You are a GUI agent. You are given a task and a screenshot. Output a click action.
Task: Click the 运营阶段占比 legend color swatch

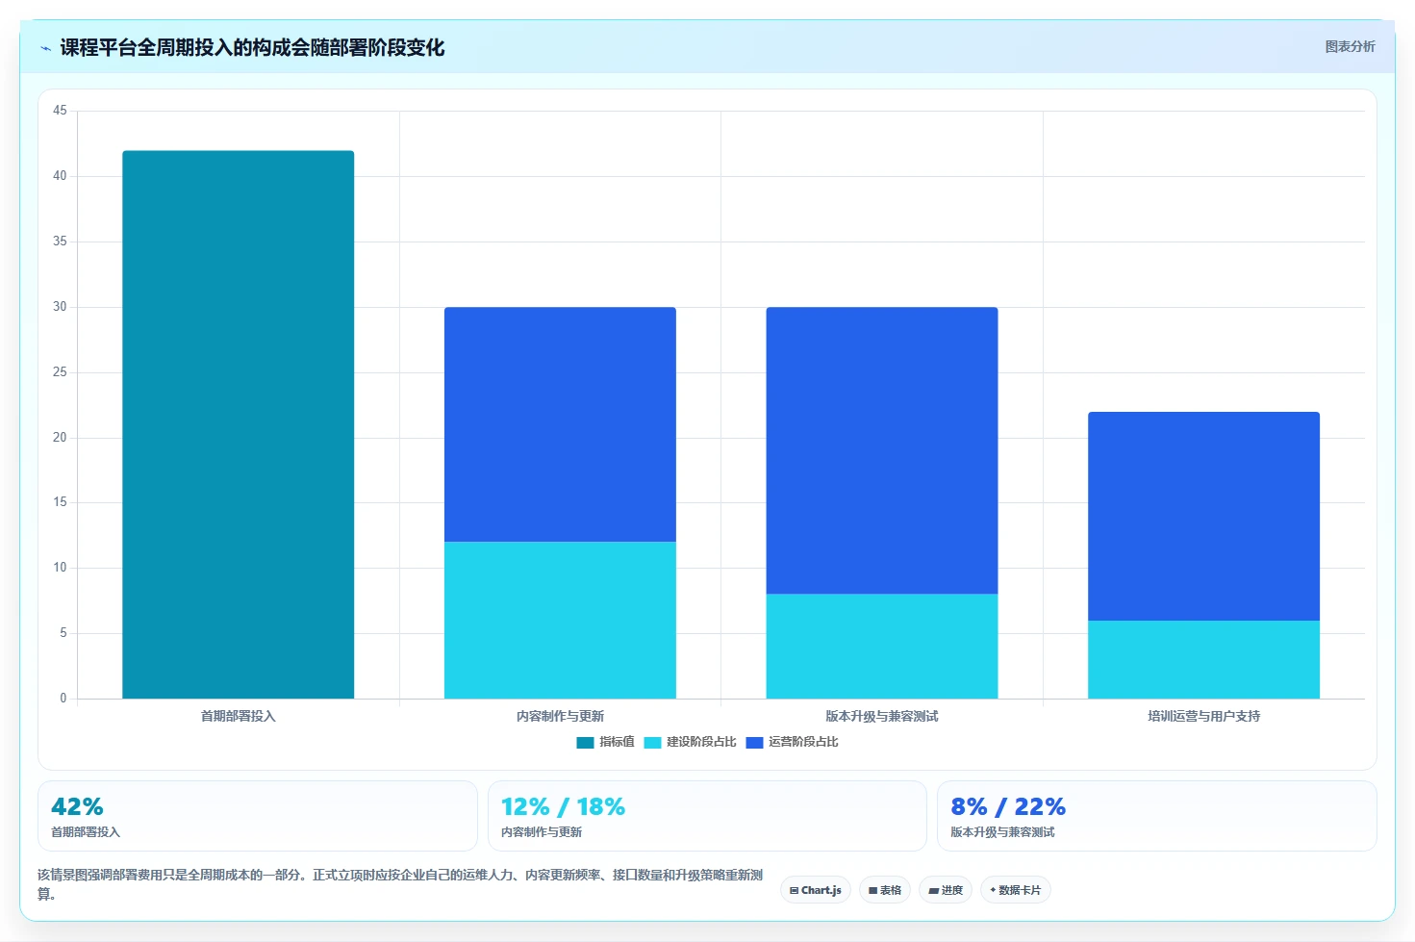point(754,742)
